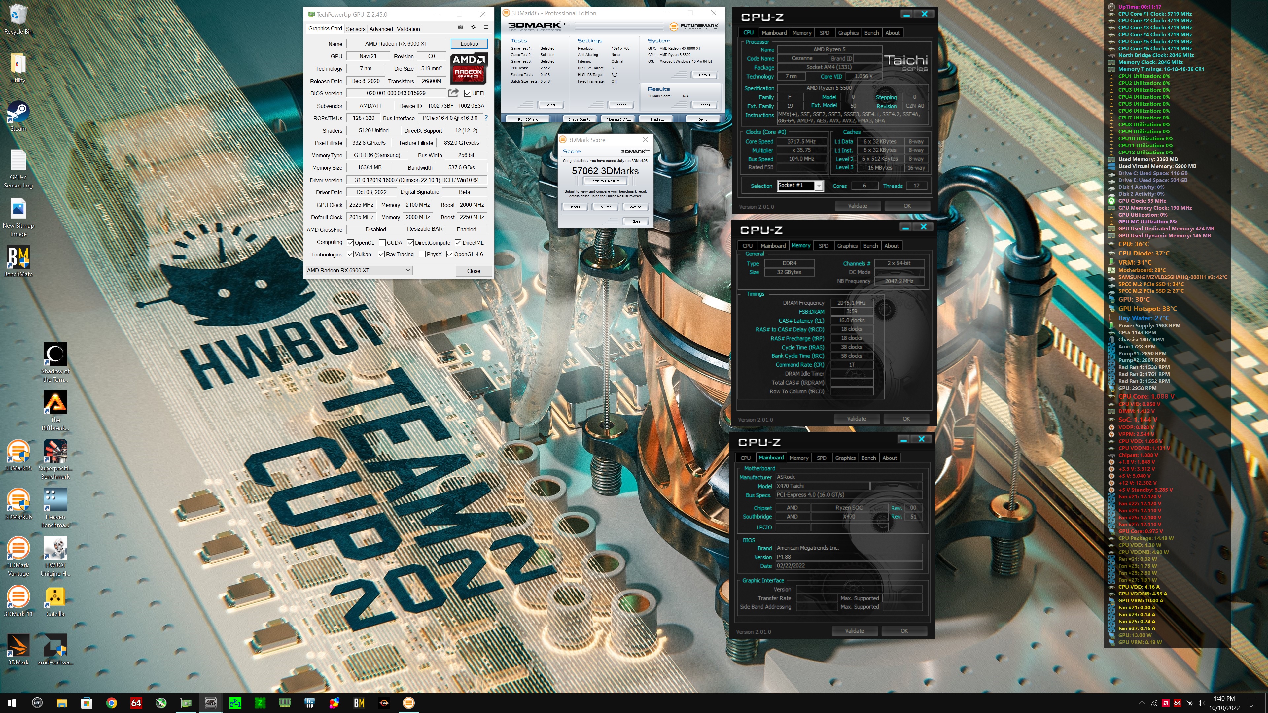Click OK in the middle CPU-Z window
This screenshot has height=713, width=1268.
point(906,419)
